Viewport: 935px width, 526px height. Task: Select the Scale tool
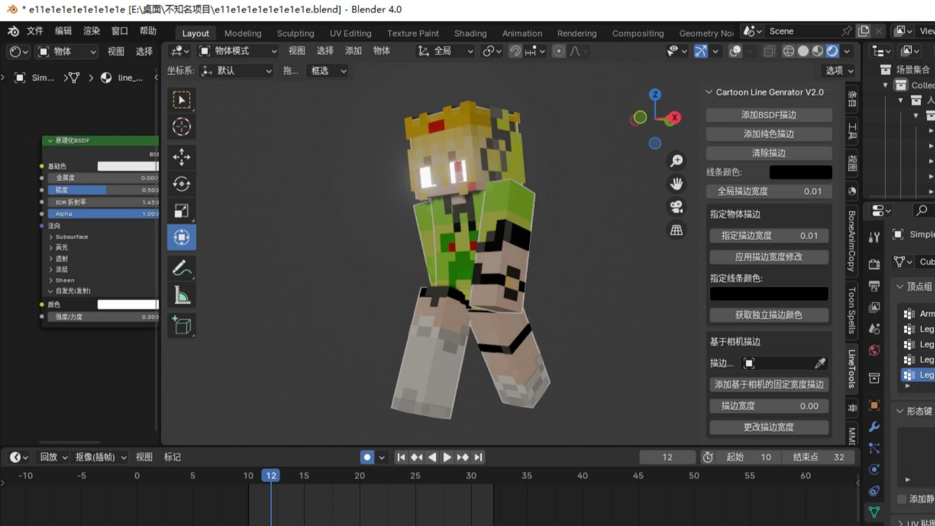tap(182, 211)
